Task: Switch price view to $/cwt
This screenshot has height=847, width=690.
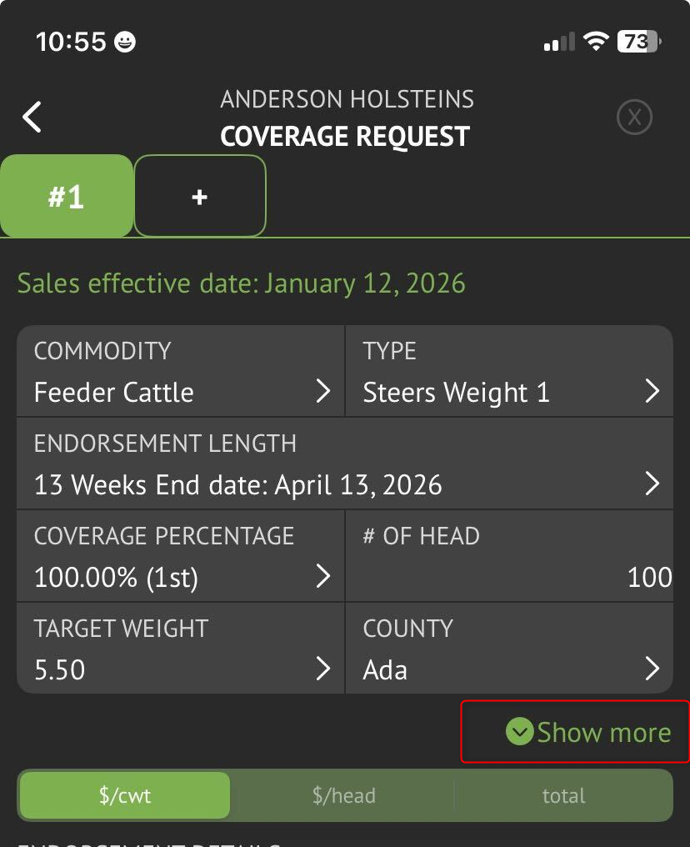Action: (x=125, y=795)
